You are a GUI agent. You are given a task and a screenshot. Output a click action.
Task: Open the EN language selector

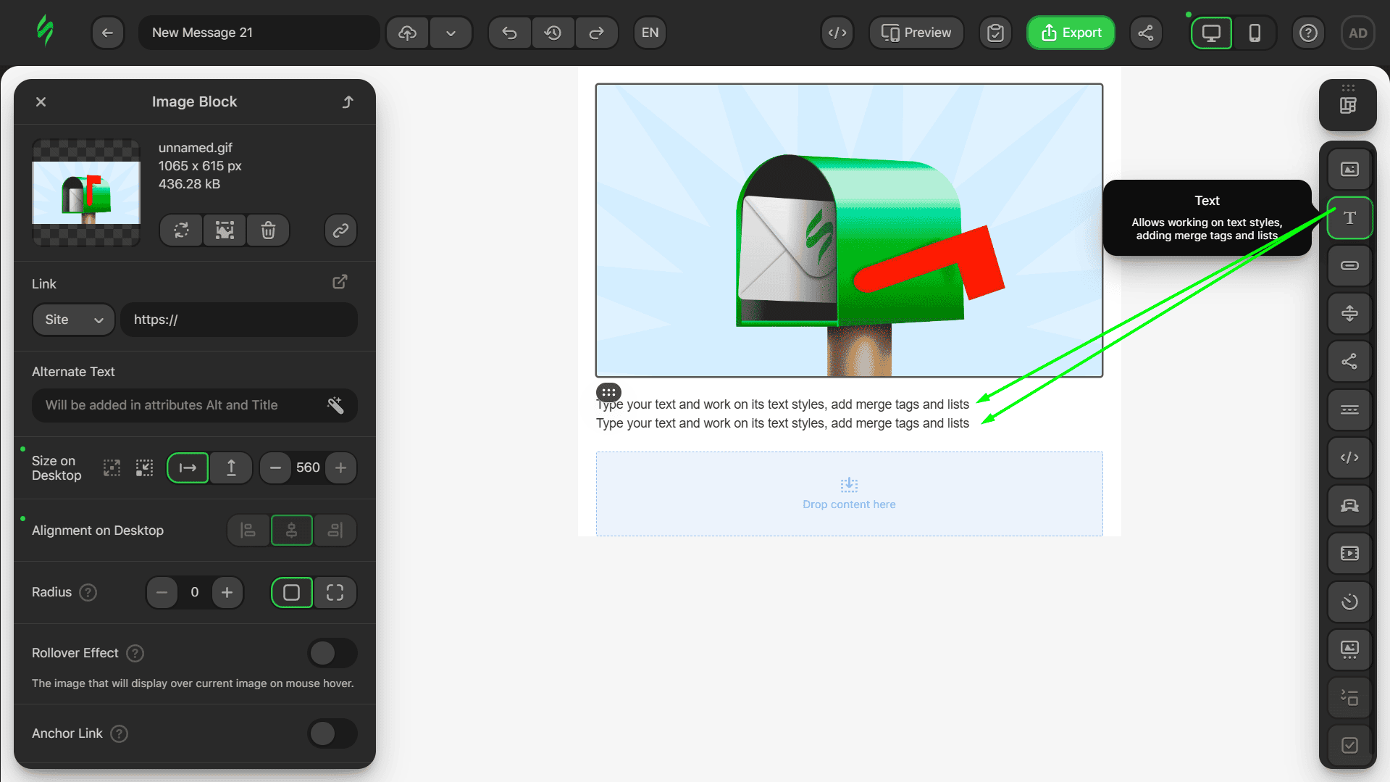click(649, 33)
